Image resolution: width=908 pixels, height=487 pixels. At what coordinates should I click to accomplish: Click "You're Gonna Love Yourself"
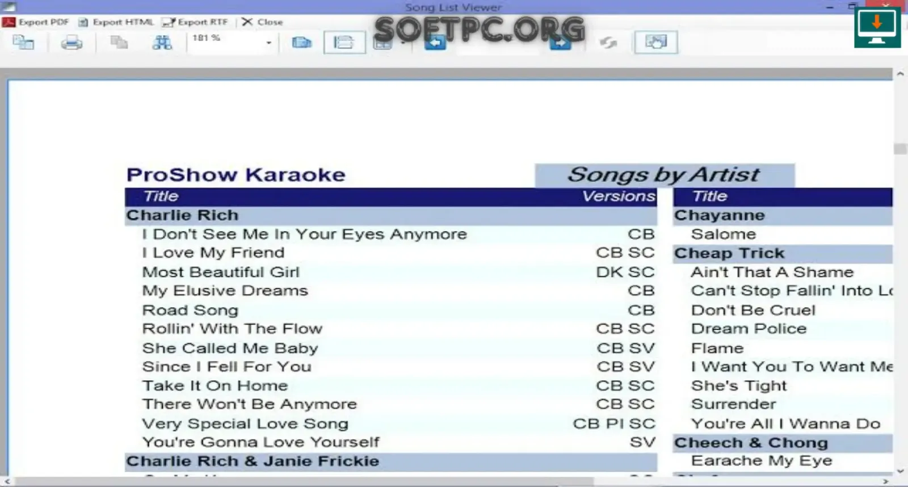pyautogui.click(x=260, y=442)
